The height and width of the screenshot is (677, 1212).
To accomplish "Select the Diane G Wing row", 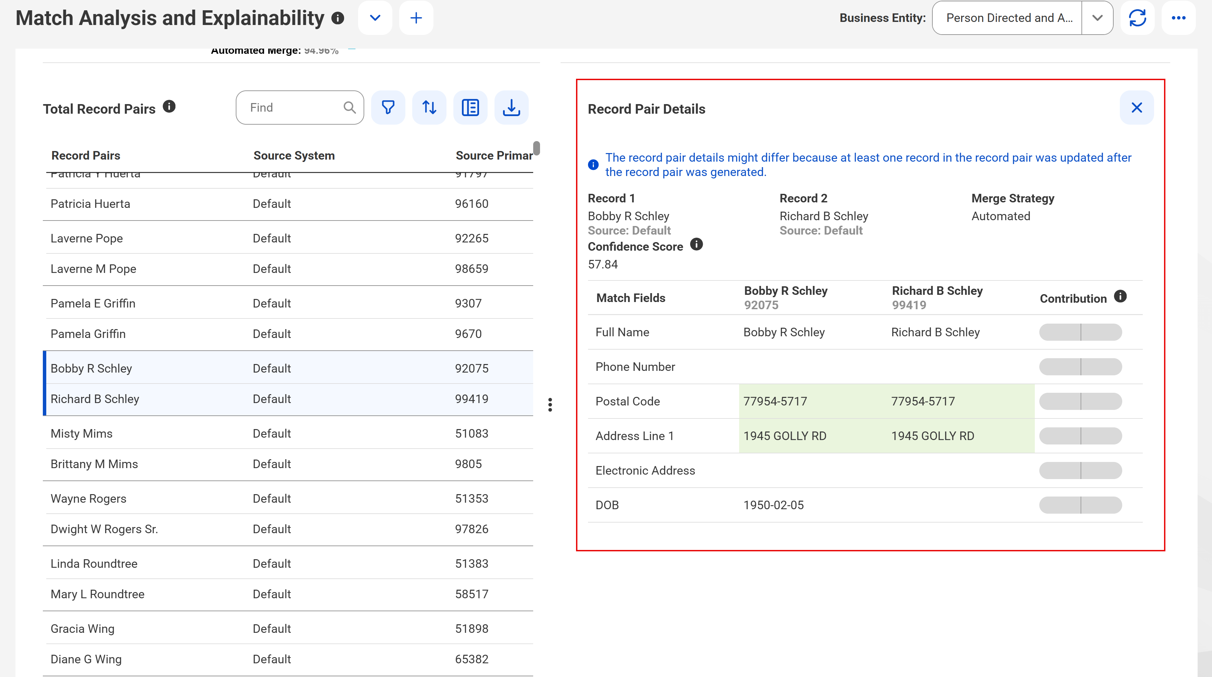I will click(x=289, y=660).
